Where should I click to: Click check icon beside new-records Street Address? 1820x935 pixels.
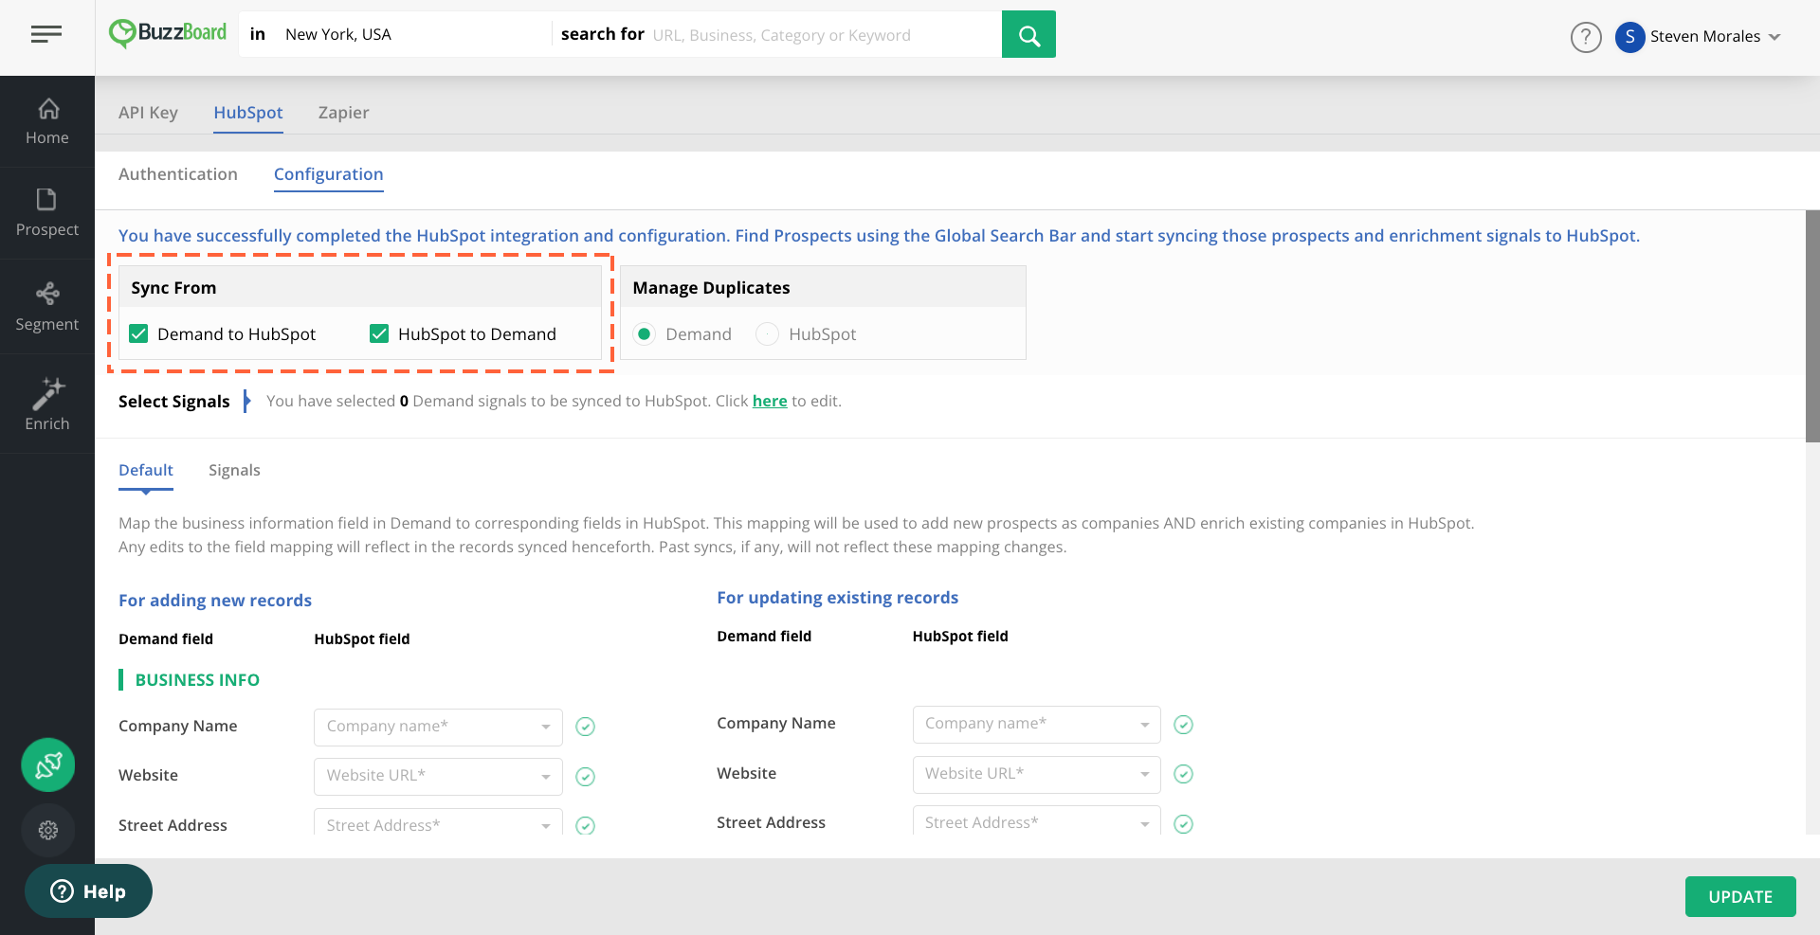tap(586, 825)
